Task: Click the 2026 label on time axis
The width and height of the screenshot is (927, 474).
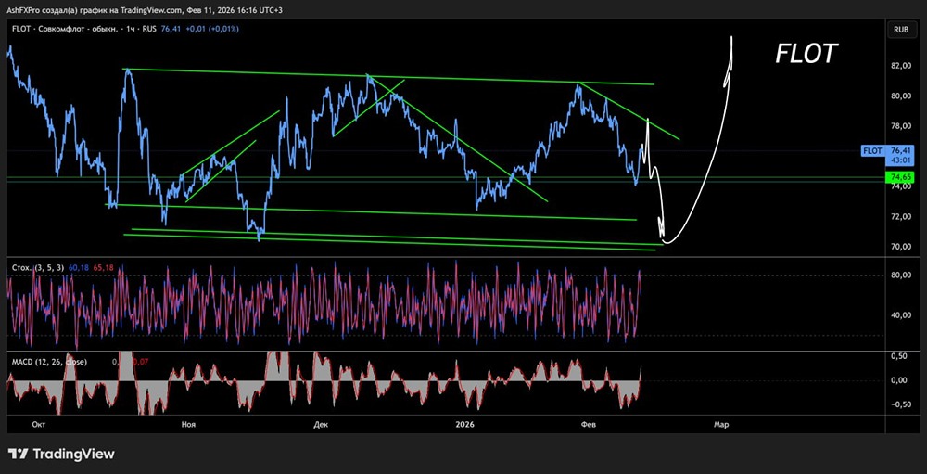Action: pos(466,424)
